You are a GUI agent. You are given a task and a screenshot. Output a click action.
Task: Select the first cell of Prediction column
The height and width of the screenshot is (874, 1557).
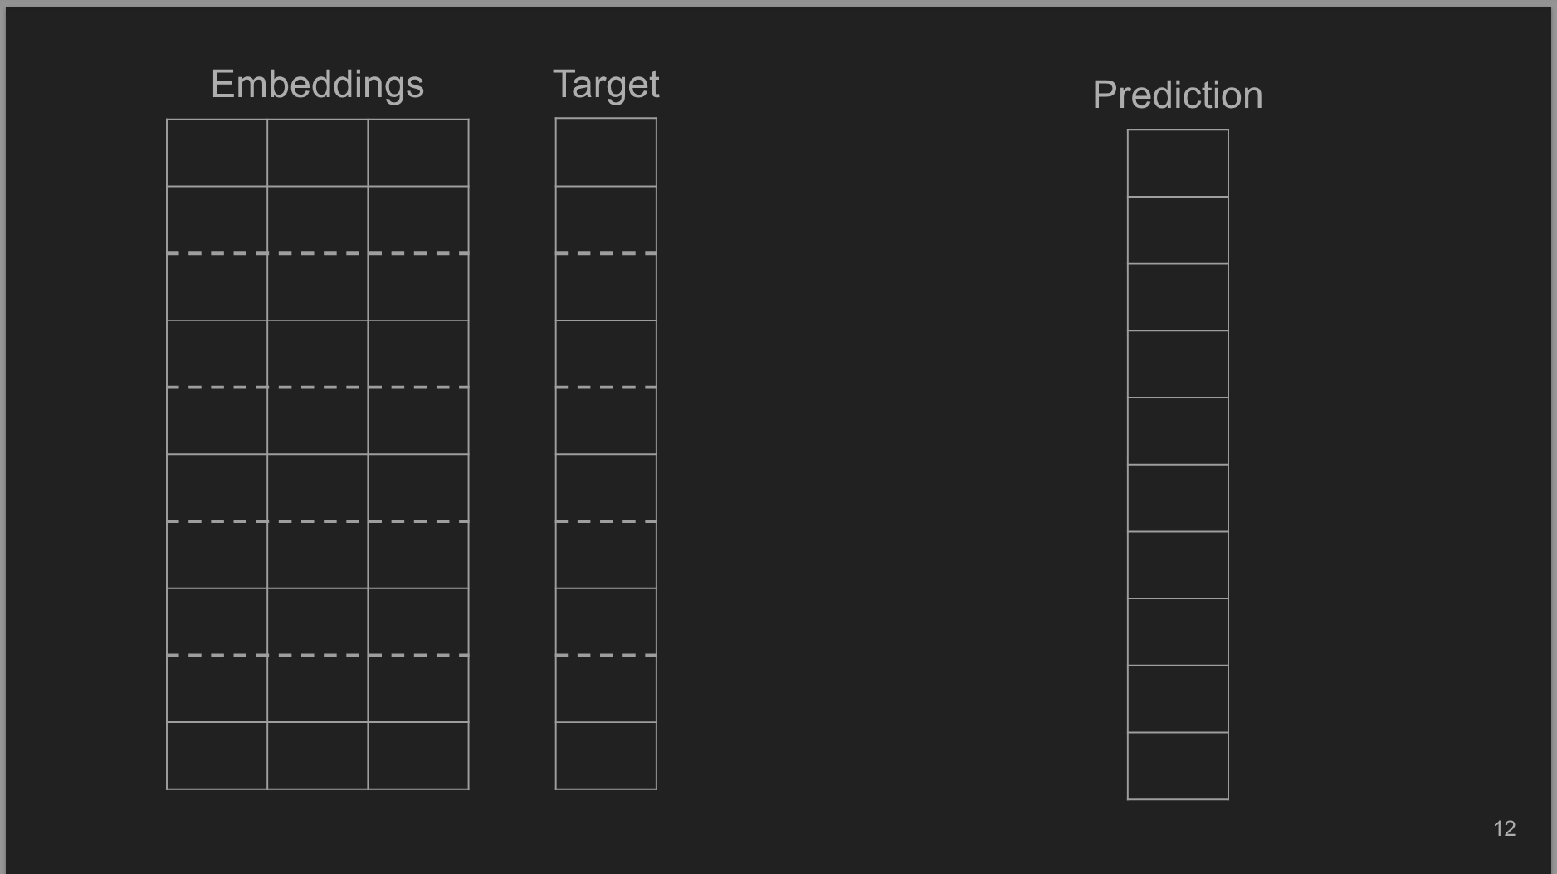[1178, 164]
